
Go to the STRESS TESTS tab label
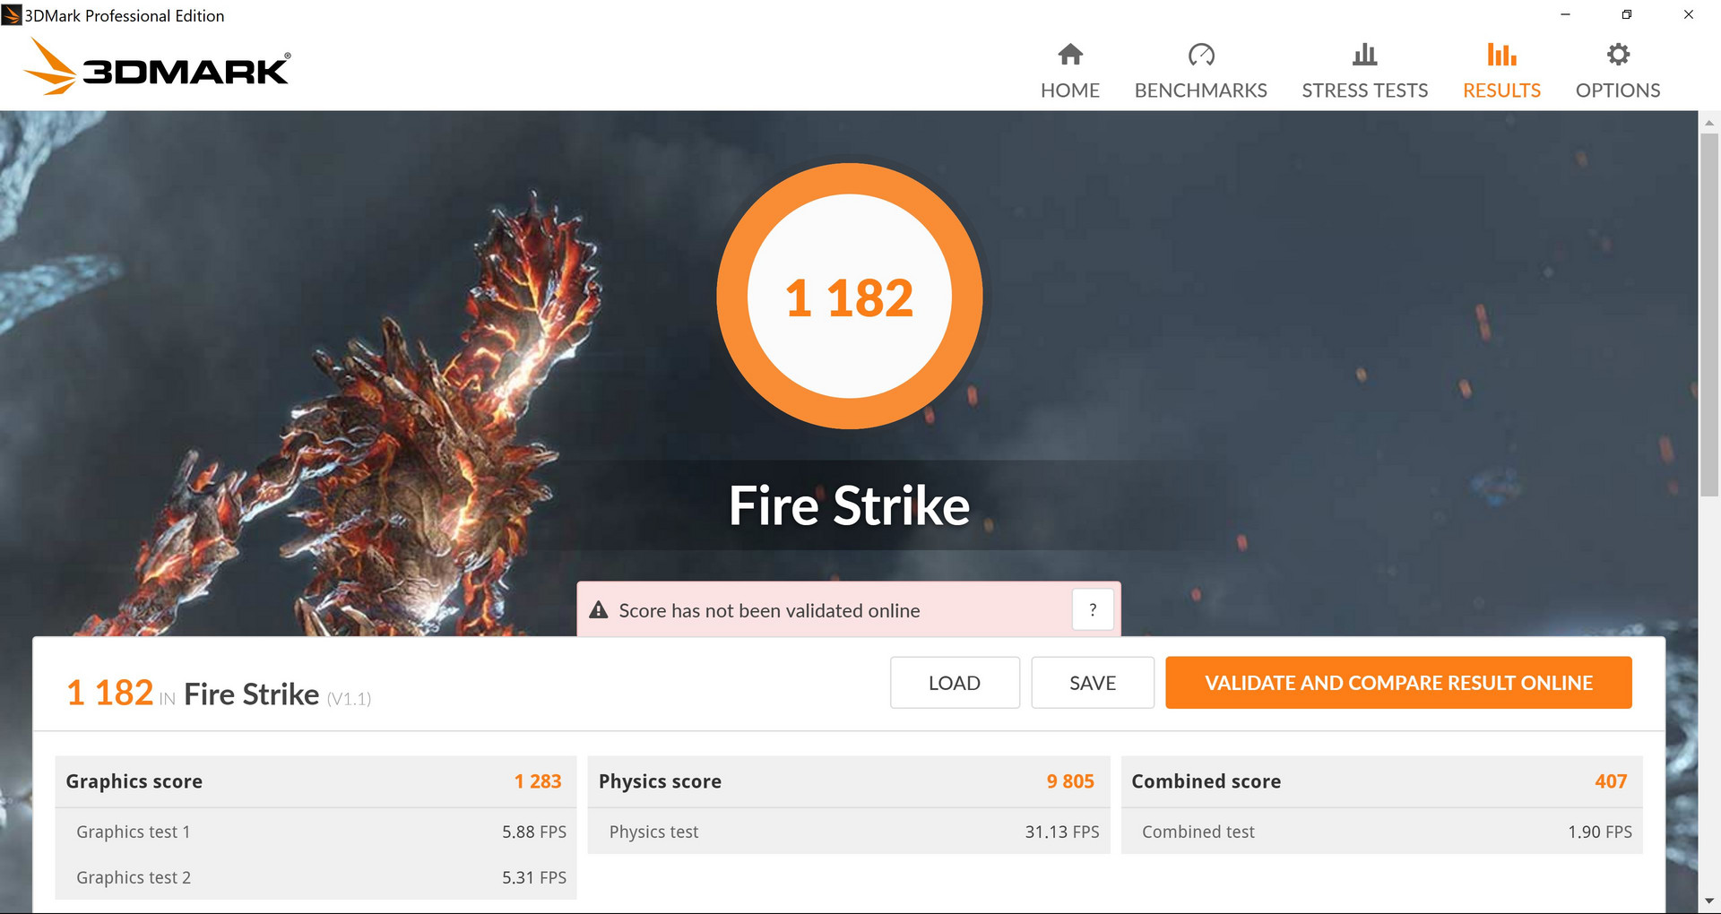coord(1365,91)
